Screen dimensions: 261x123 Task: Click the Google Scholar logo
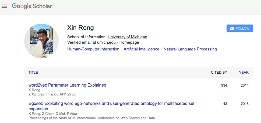point(32,6)
